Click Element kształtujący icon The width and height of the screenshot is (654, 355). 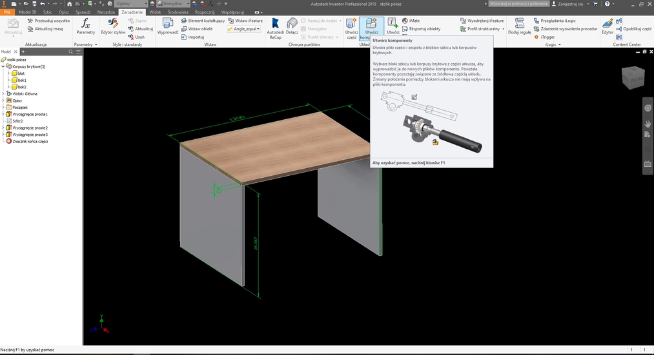pos(184,21)
